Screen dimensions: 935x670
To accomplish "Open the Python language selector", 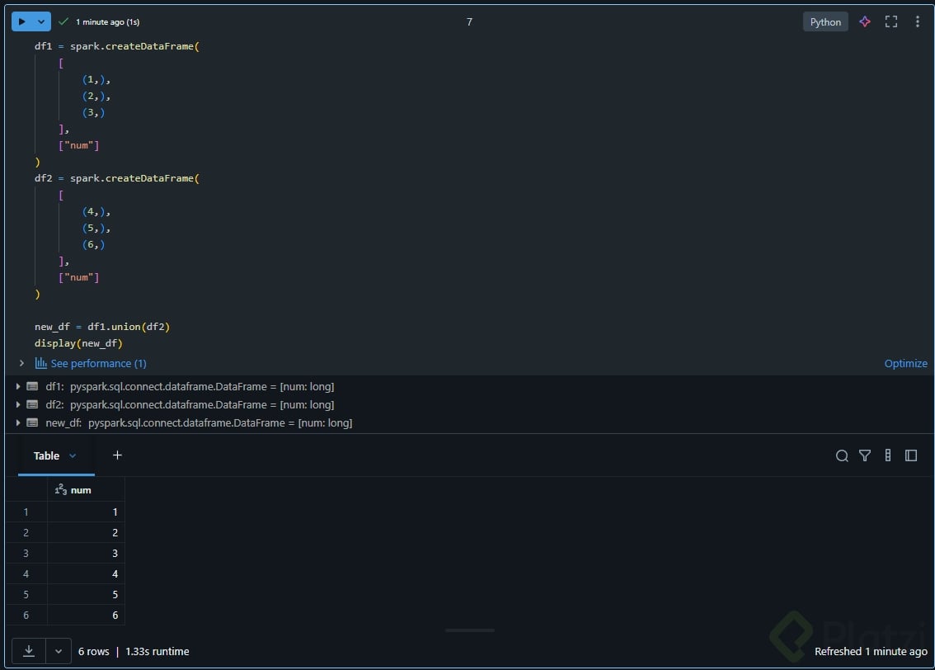I will 825,22.
